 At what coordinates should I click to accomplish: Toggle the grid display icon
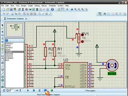point(62,9)
